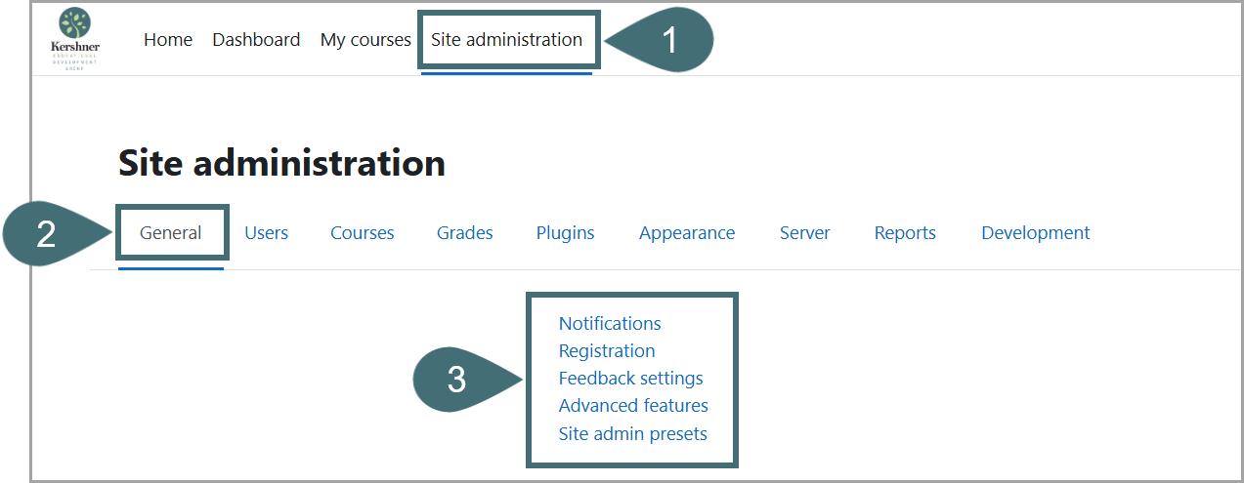The height and width of the screenshot is (483, 1244).
Task: Open the Plugins tab
Action: pyautogui.click(x=565, y=233)
